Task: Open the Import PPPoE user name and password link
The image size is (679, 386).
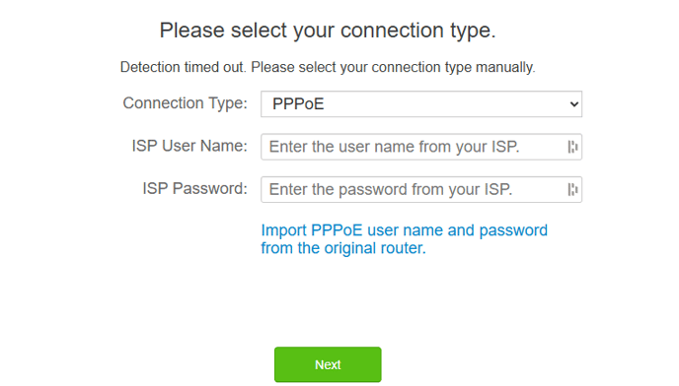Action: pos(404,239)
